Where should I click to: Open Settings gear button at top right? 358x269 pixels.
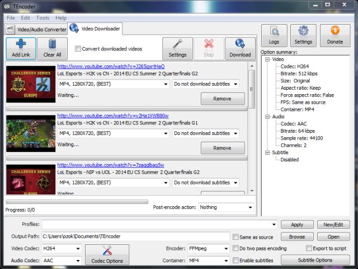point(303,35)
